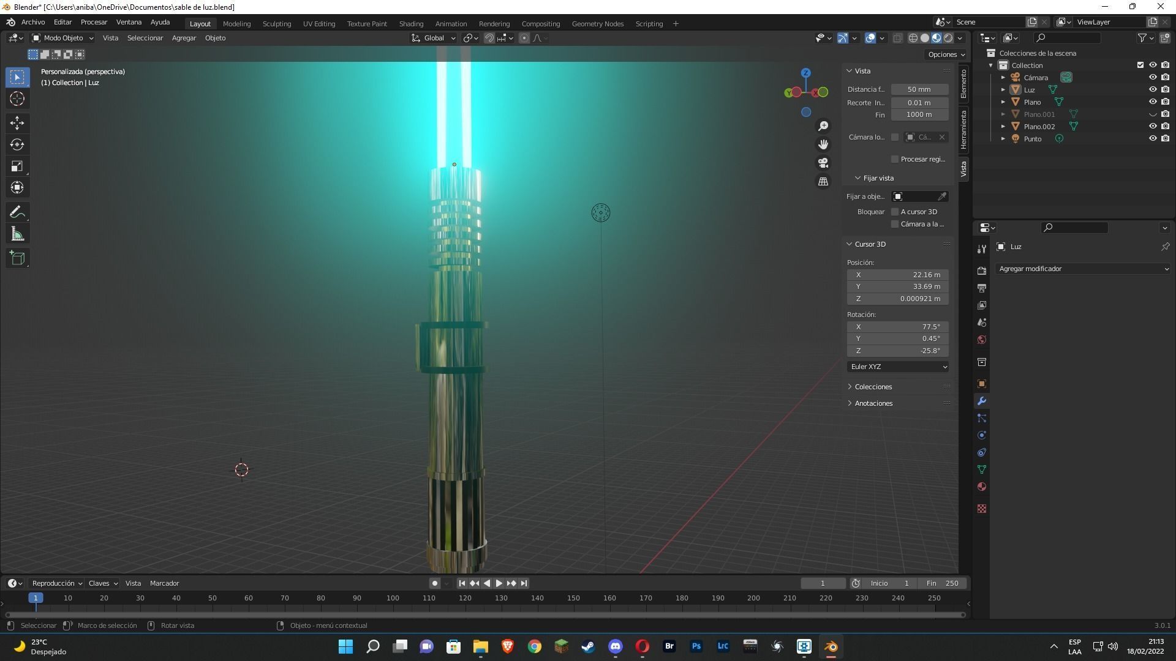Image resolution: width=1176 pixels, height=661 pixels.
Task: Open the Modifiers wrench properties tab
Action: point(982,401)
